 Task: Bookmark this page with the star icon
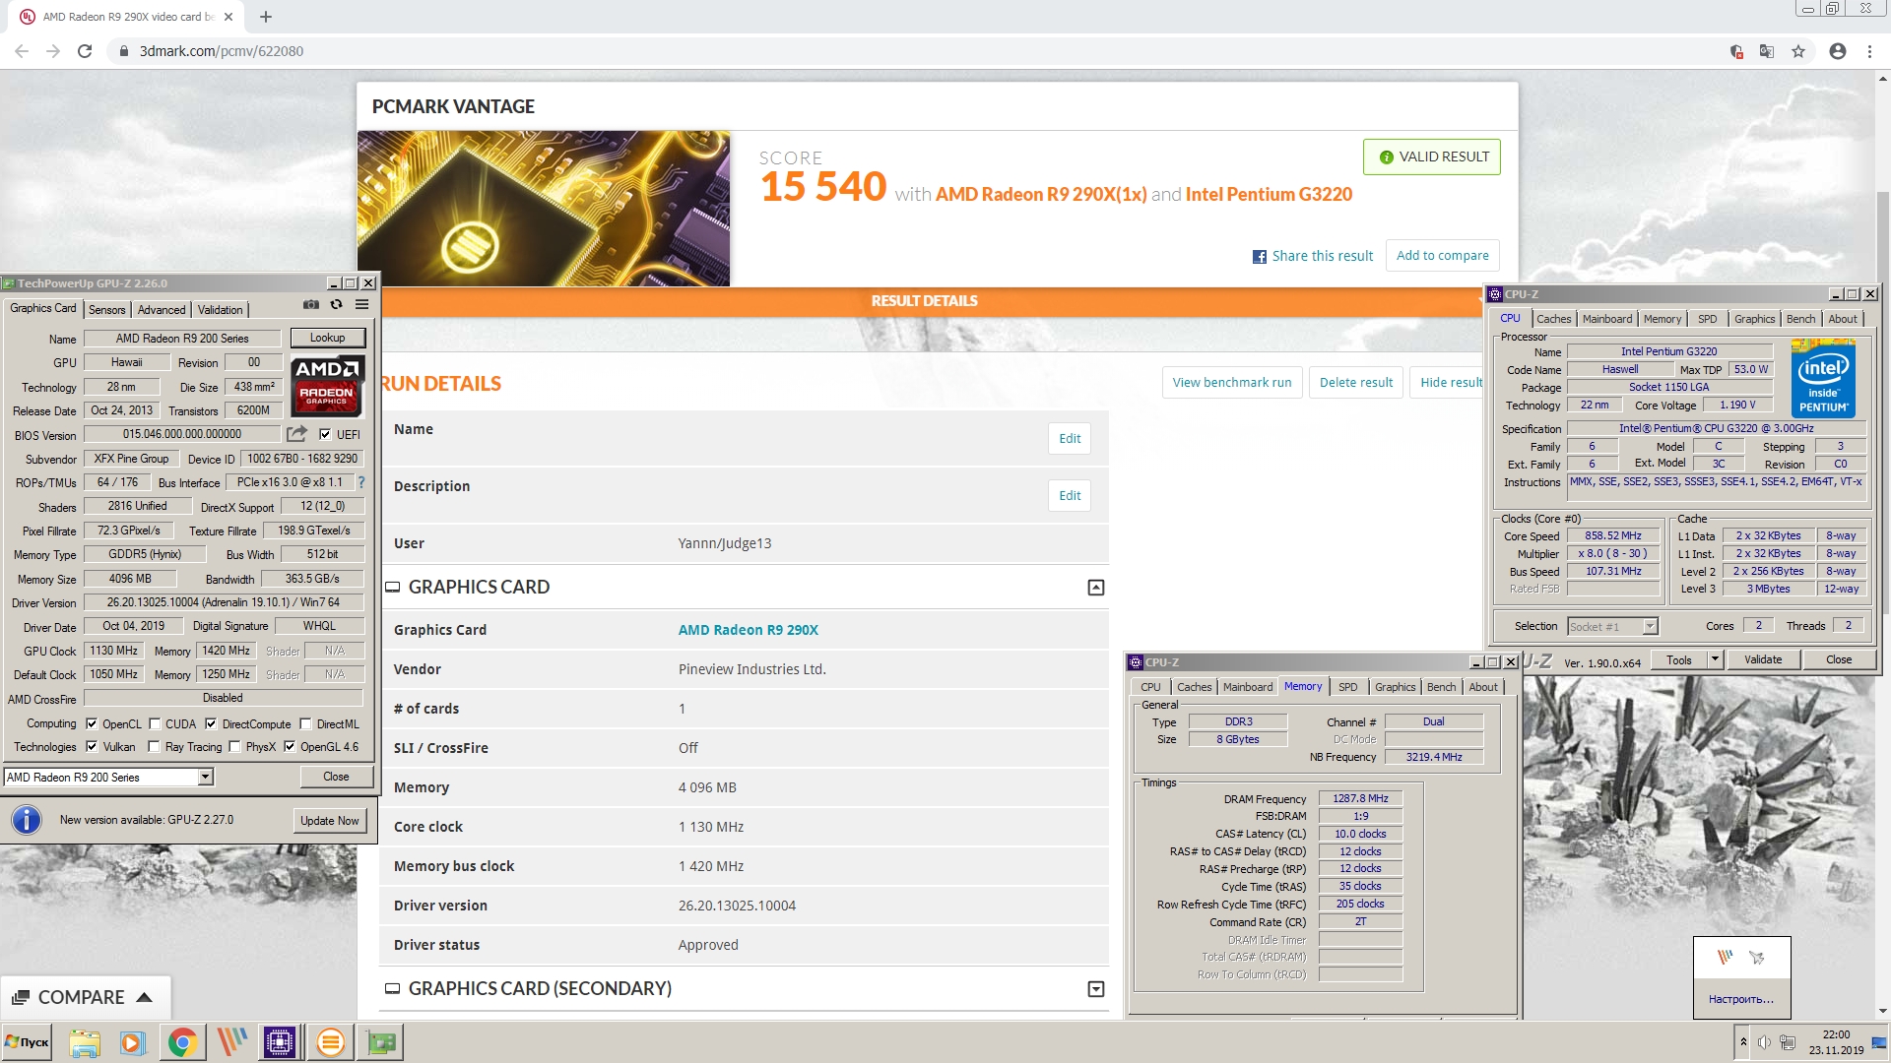point(1798,51)
